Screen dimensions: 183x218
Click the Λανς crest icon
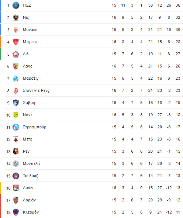point(16,66)
